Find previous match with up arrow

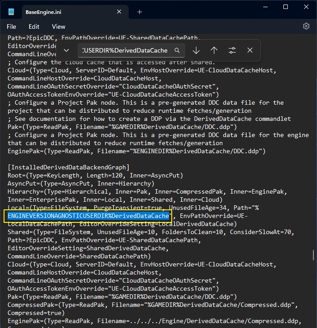pos(214,50)
